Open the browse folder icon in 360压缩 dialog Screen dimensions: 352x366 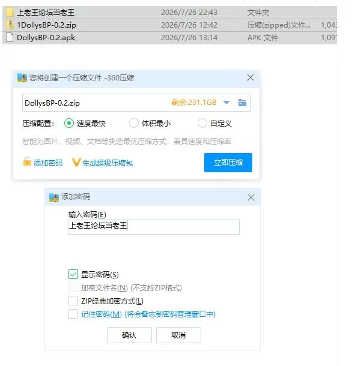tap(242, 103)
